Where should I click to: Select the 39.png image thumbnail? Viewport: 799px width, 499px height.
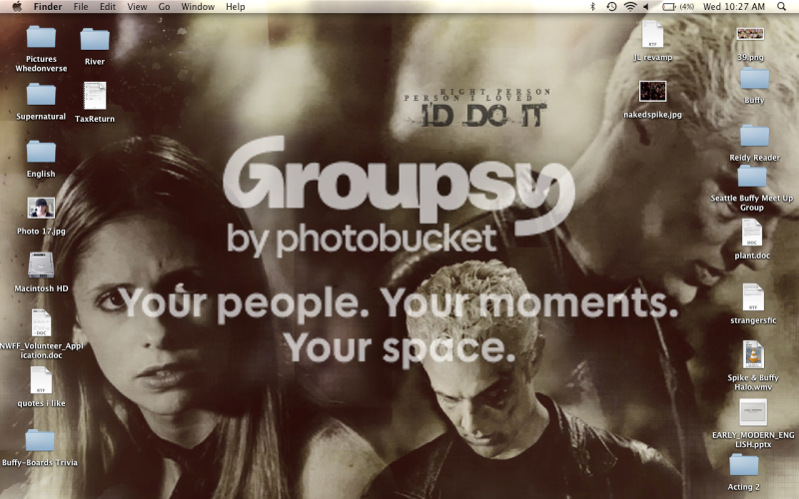(750, 34)
